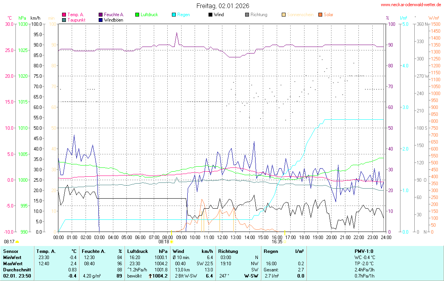This screenshot has height=281, width=444.
Task: Click the yellow sun icon beside 08:17
Action: [x=17, y=242]
